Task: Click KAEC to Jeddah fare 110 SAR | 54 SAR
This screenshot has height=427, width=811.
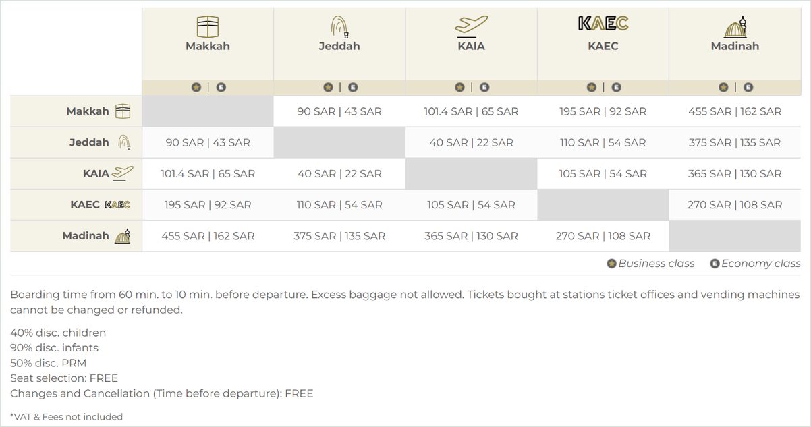Action: coord(339,204)
